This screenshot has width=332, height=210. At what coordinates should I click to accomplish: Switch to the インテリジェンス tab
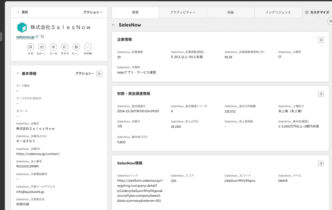coord(278,12)
